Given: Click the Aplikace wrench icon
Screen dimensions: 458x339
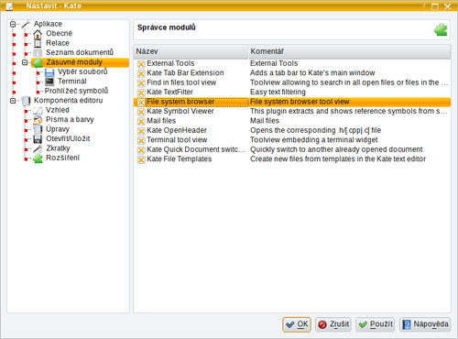Looking at the screenshot, I should tap(26, 24).
